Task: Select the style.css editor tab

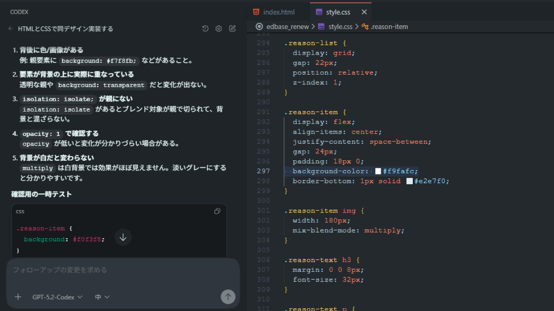Action: pos(339,12)
